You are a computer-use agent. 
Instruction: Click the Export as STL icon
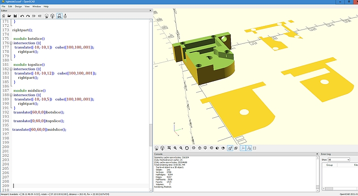click(59, 16)
